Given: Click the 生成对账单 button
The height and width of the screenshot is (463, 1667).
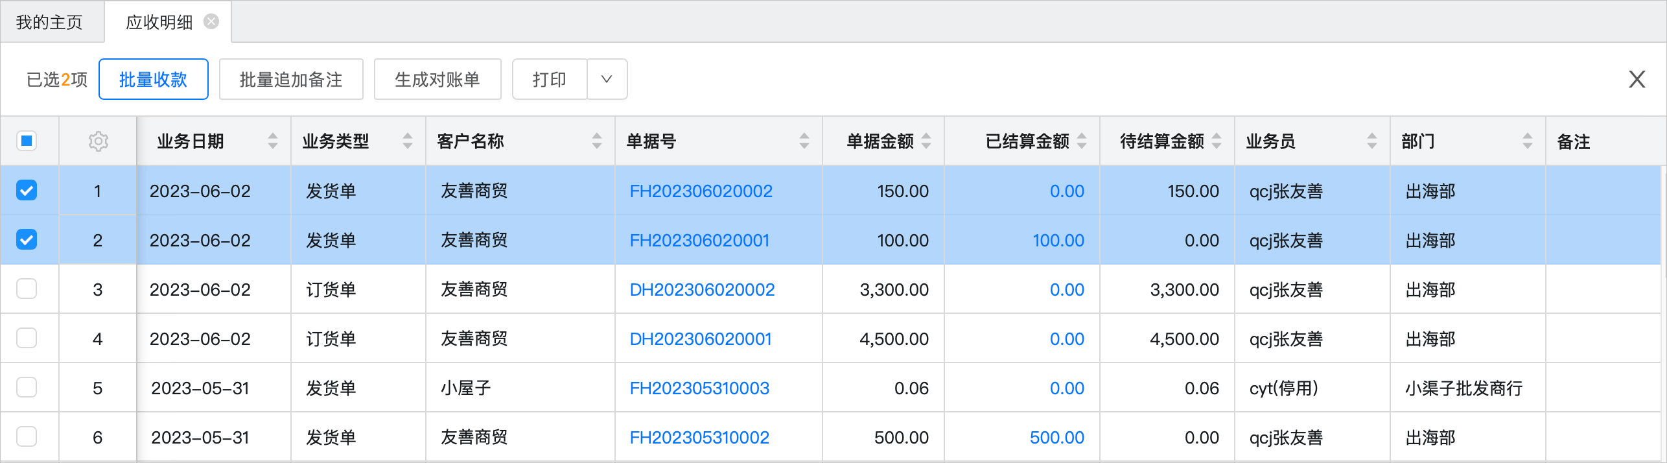Looking at the screenshot, I should click(x=437, y=79).
